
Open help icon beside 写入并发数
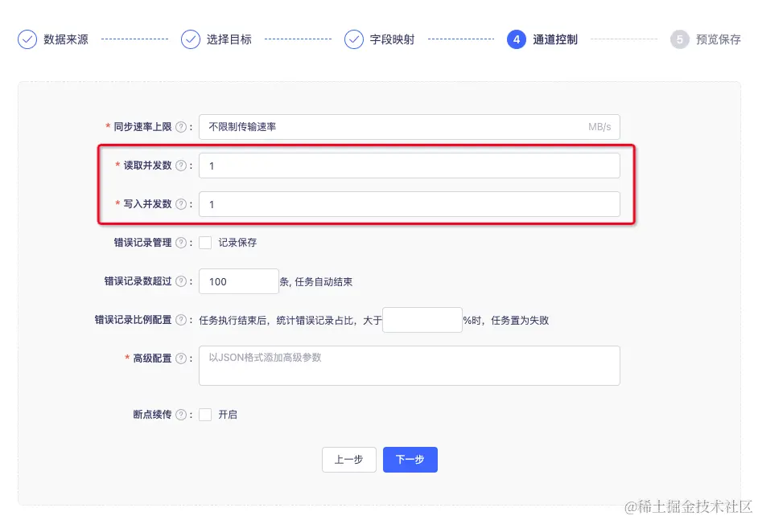[x=181, y=204]
